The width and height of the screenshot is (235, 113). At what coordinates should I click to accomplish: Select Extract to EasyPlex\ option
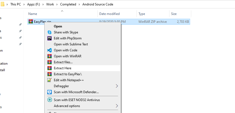[68, 74]
